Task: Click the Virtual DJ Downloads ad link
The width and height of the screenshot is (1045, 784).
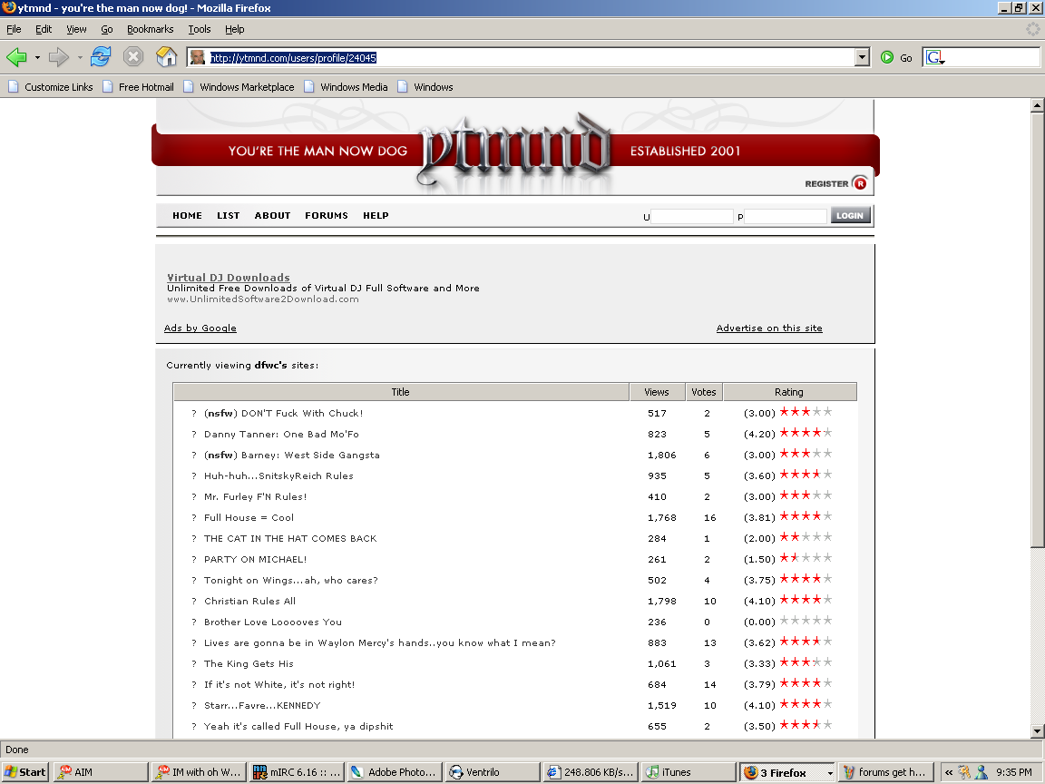Action: [229, 278]
